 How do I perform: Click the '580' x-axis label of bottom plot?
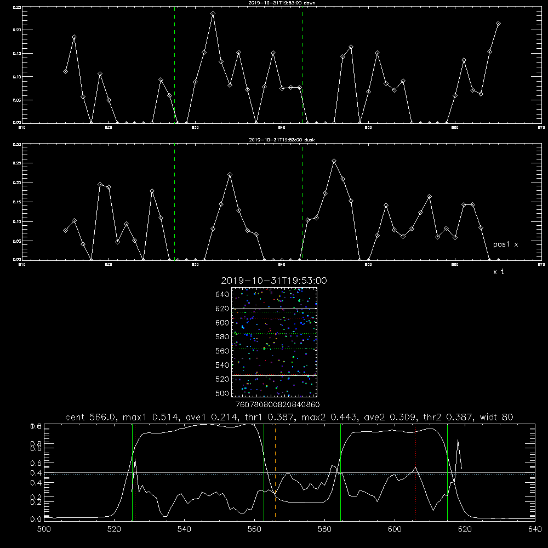click(324, 529)
